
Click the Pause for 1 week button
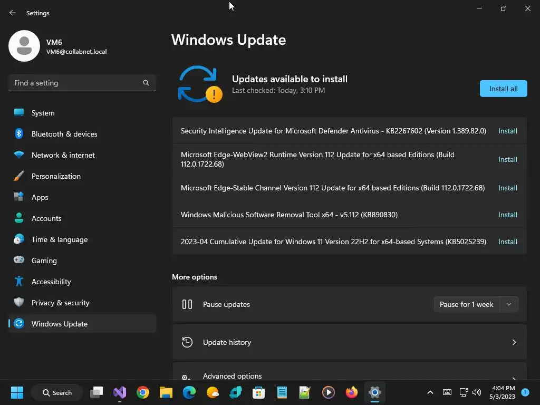pos(466,304)
